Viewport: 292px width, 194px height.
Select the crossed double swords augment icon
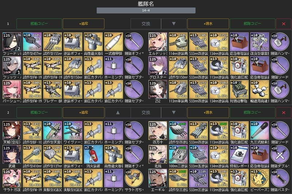[x=280, y=154]
